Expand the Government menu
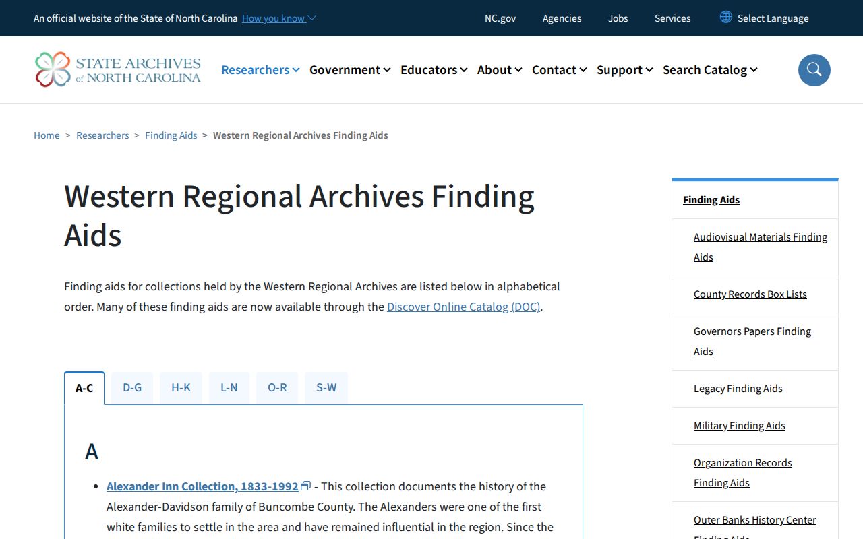863x539 pixels. tap(350, 70)
